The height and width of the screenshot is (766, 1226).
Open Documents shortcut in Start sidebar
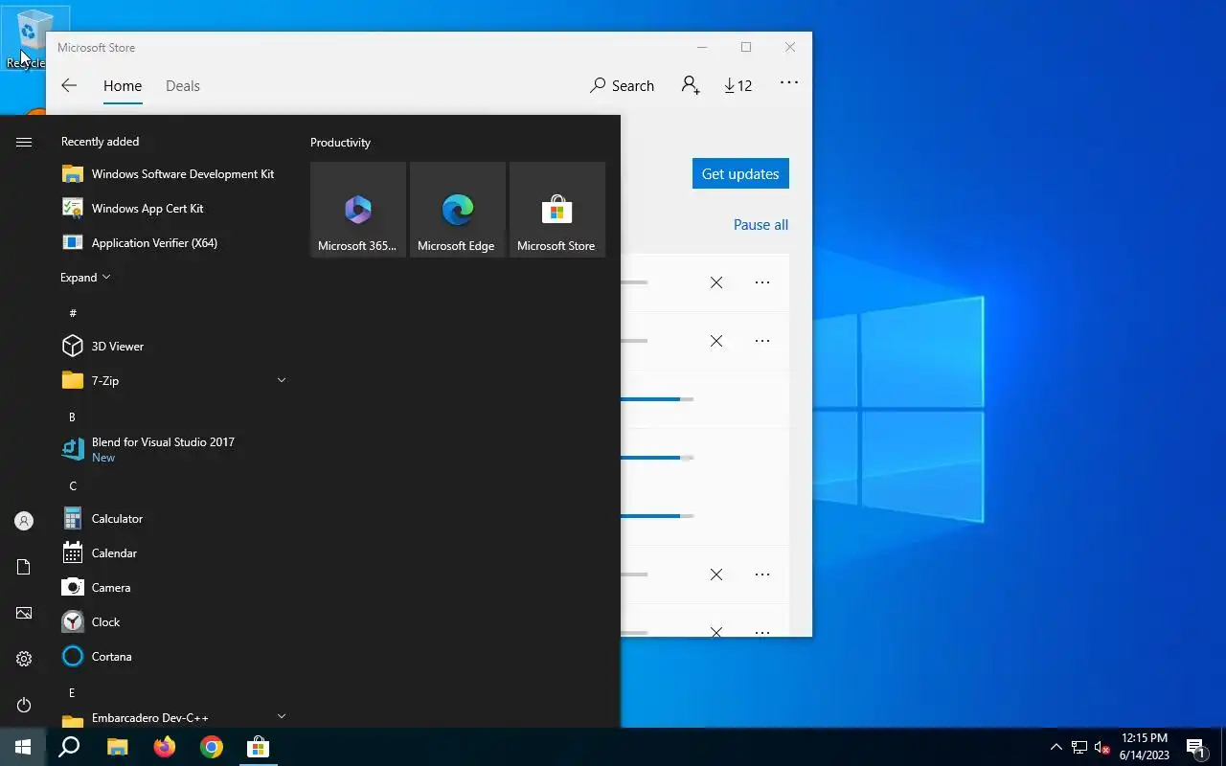24,567
